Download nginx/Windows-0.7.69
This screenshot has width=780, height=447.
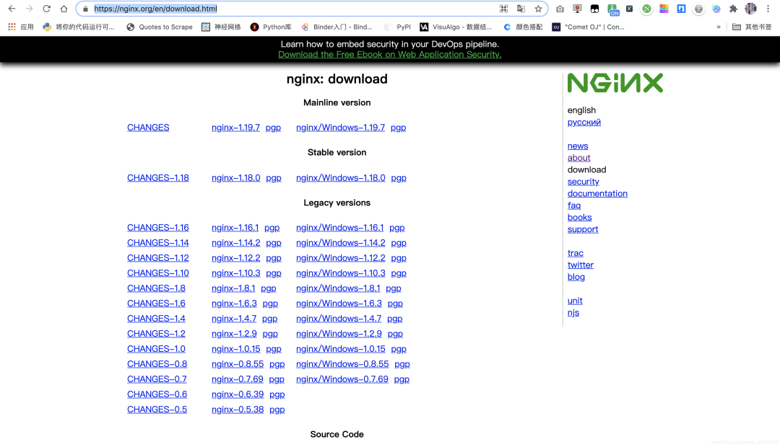pos(342,379)
